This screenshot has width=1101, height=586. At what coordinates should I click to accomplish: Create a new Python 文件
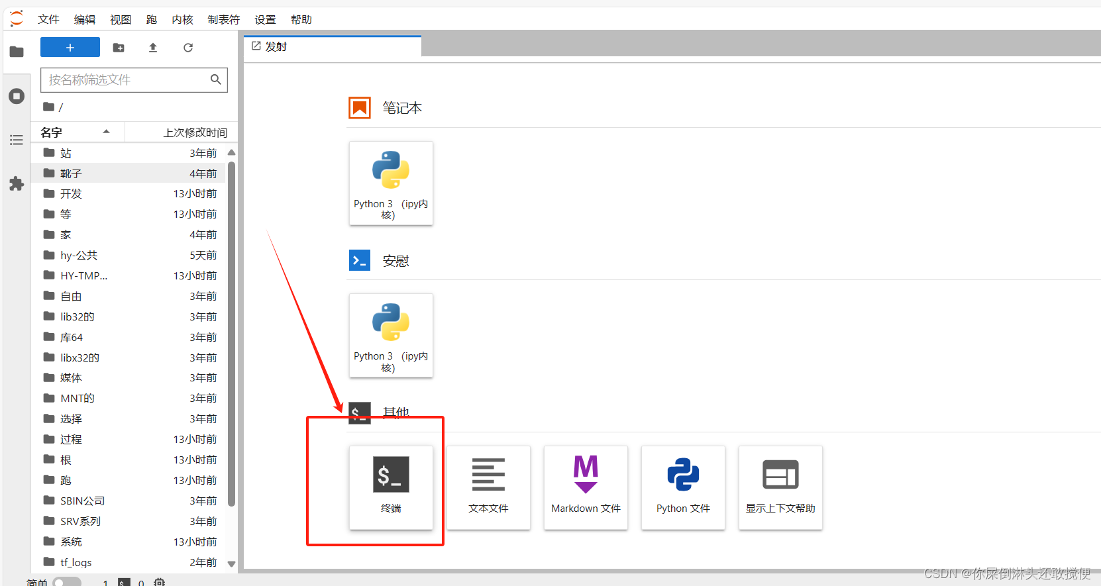coord(683,487)
